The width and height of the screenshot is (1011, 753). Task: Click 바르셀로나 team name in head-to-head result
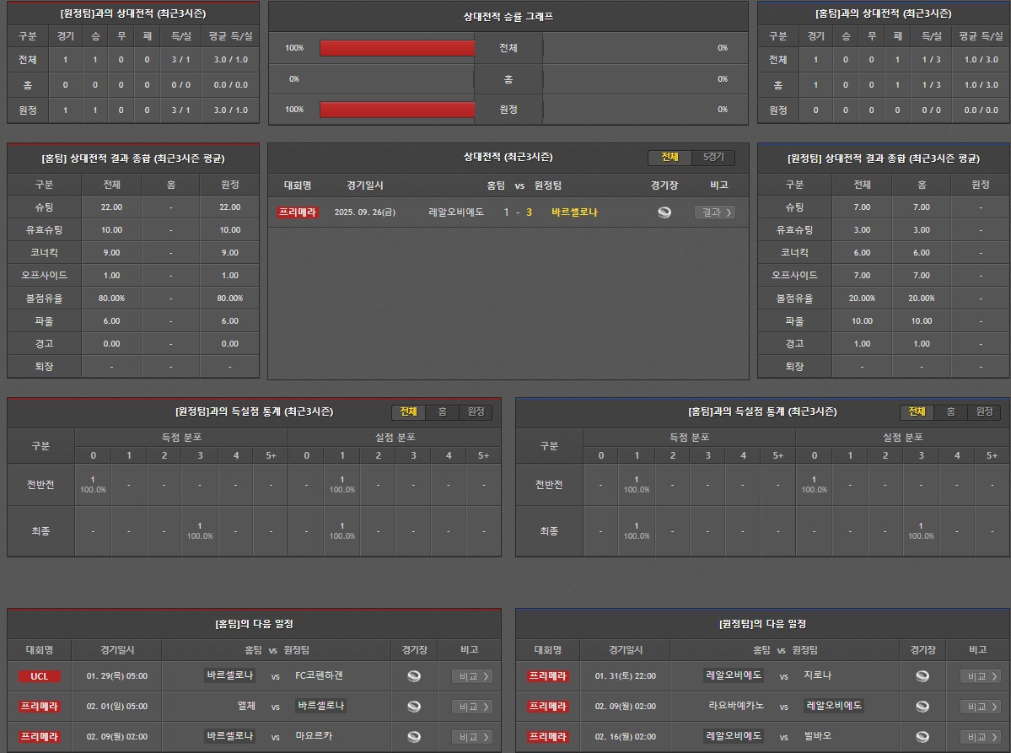pos(574,212)
